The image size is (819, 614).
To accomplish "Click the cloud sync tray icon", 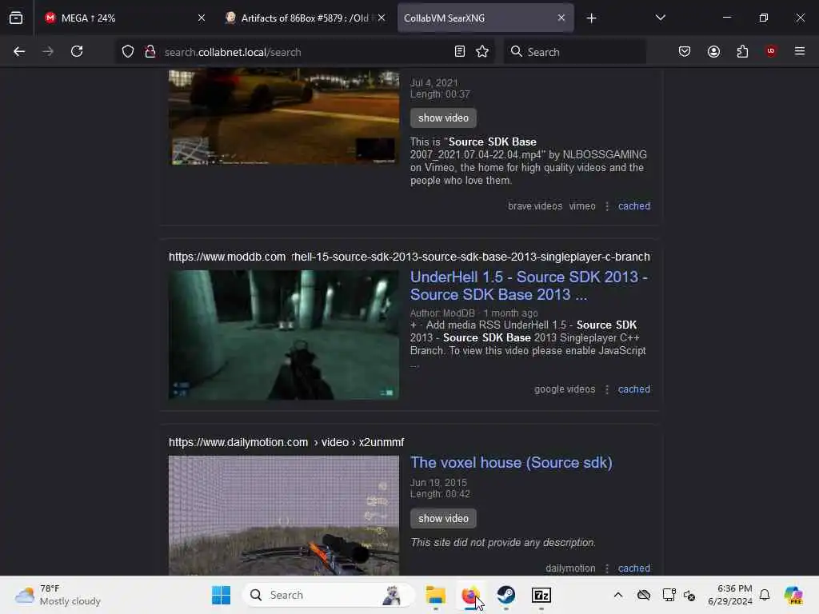I will pyautogui.click(x=644, y=595).
